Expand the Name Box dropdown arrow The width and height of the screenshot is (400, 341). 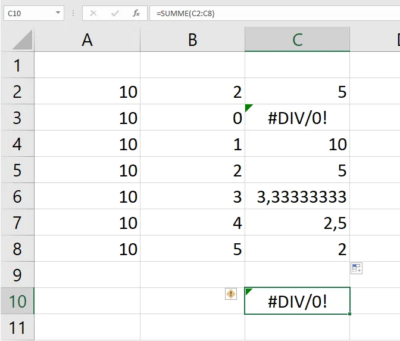click(58, 13)
